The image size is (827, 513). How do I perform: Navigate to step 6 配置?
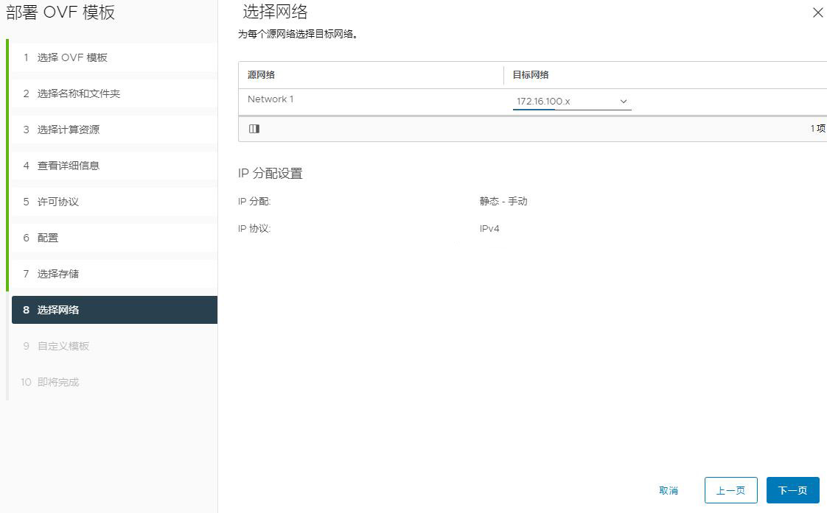pyautogui.click(x=48, y=238)
